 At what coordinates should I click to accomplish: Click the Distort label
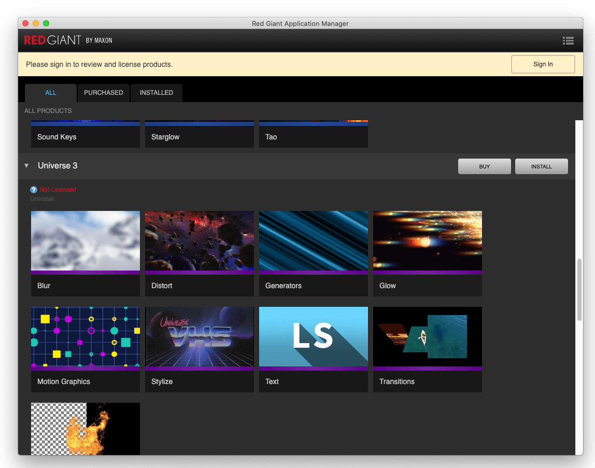coord(162,286)
